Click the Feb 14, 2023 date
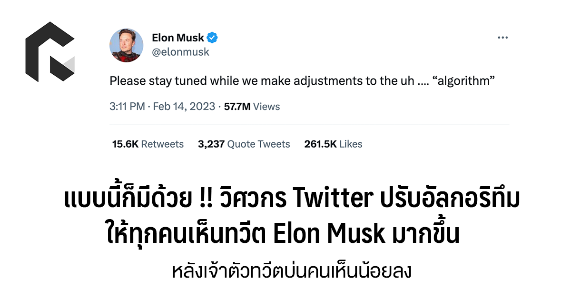 click(183, 107)
